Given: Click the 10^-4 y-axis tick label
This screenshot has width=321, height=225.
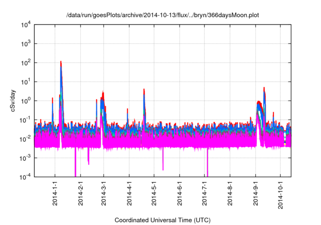Looking at the screenshot, I should click(x=26, y=177).
